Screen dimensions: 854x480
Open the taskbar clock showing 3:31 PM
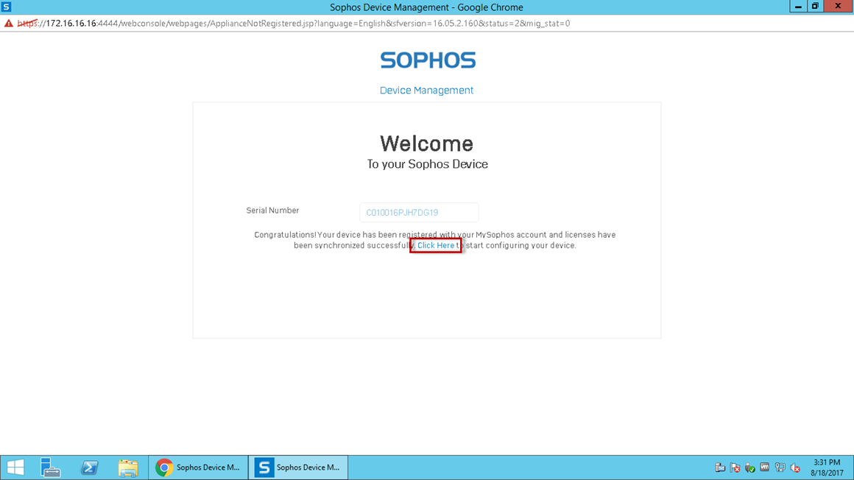point(827,467)
